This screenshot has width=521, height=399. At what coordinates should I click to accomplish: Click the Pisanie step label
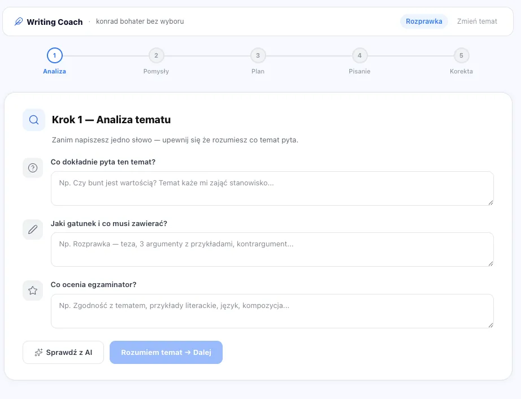[359, 71]
